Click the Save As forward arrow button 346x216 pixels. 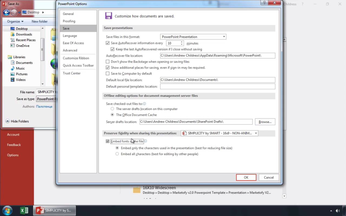[14, 12]
